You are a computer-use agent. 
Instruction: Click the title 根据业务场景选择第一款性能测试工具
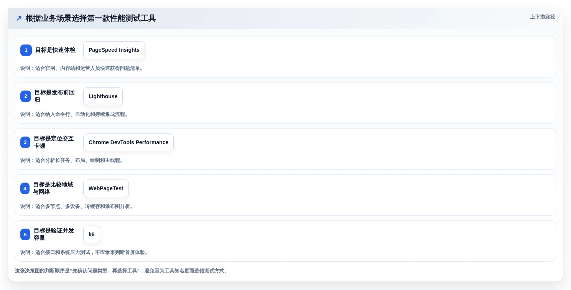click(x=91, y=18)
